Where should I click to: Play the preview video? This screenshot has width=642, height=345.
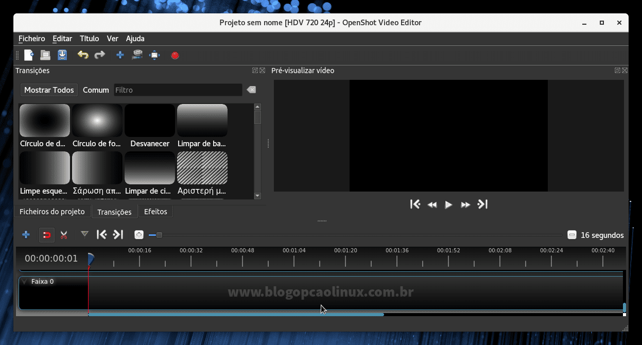[448, 204]
